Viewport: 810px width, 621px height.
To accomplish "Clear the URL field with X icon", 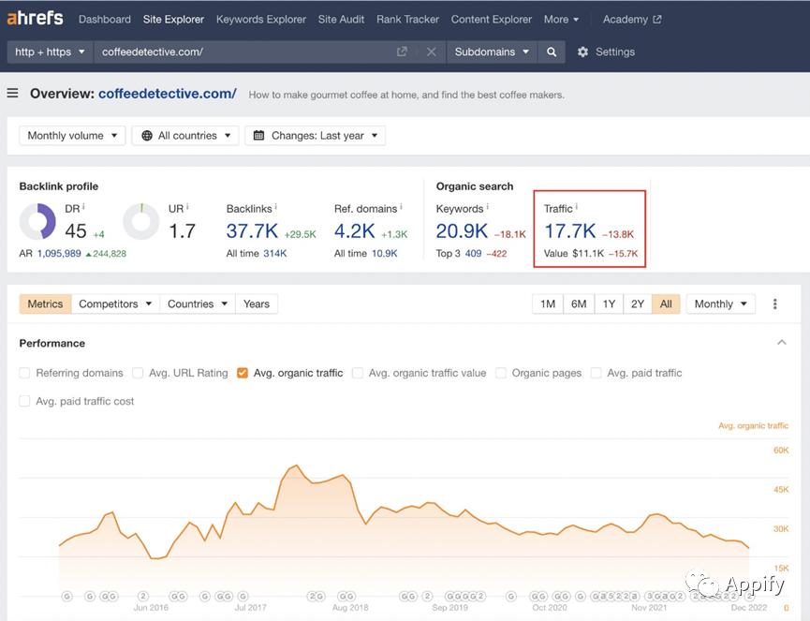I will pyautogui.click(x=431, y=52).
